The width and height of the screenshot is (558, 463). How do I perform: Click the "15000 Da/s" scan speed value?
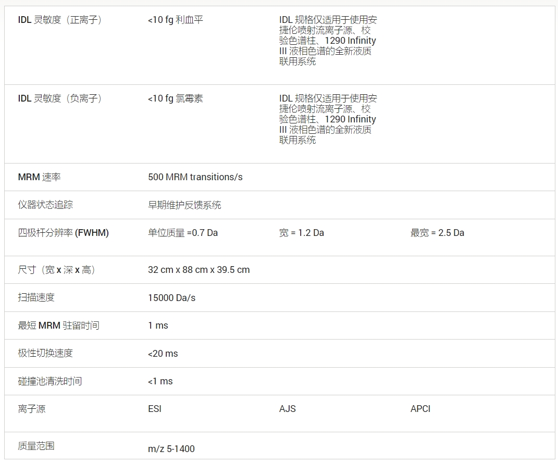click(171, 298)
